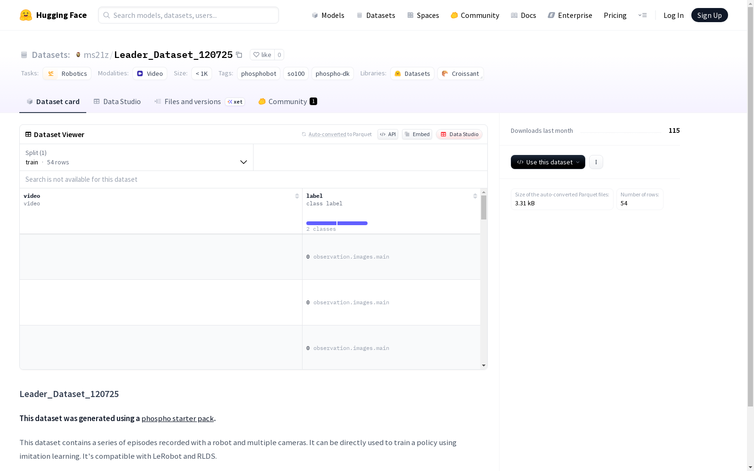754x471 pixels.
Task: Open the Datasets navigation item
Action: click(376, 15)
